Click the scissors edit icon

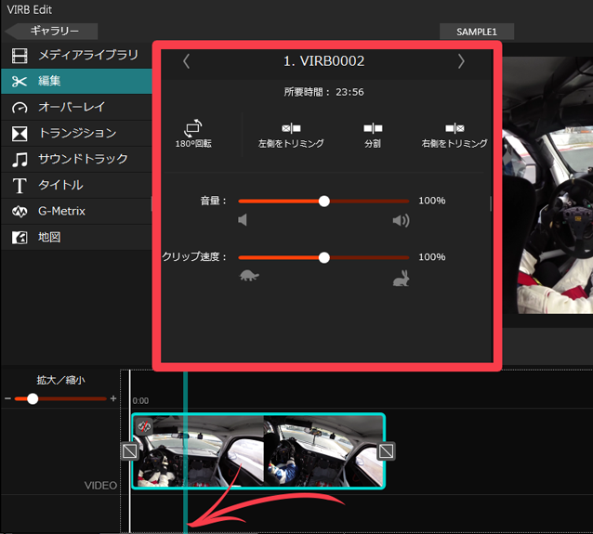click(20, 81)
